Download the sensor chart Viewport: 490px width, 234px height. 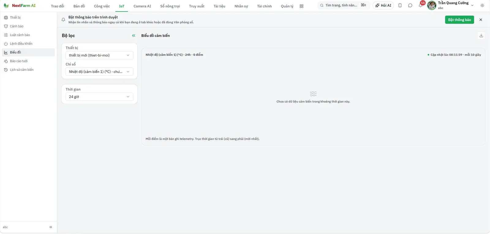481,36
